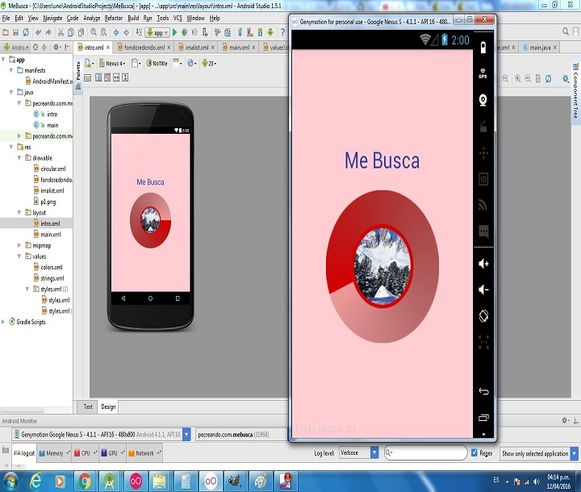
Task: Select colors.xml in values
Action: (x=48, y=268)
